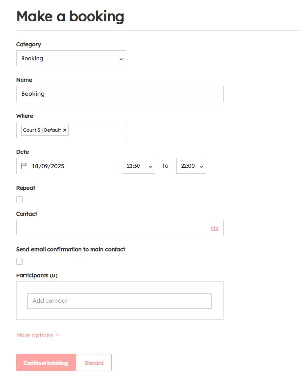Click the Me link in Contact field

214,228
